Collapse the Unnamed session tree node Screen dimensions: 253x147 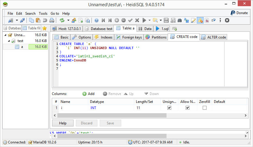point(6,35)
